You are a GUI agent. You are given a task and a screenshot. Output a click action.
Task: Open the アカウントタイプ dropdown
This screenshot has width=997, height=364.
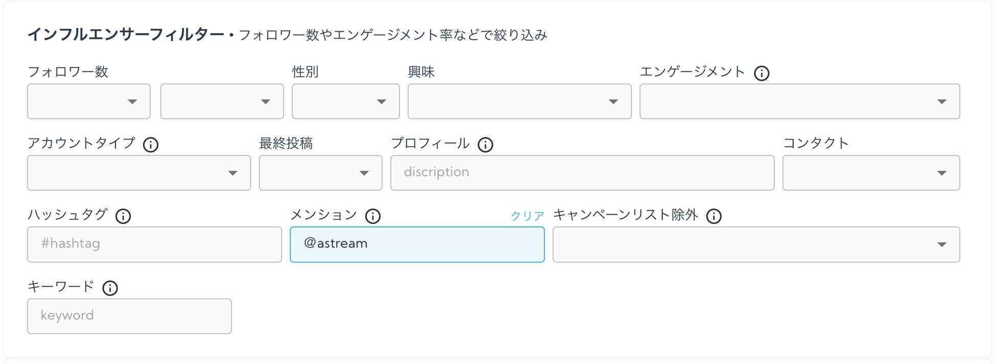(x=139, y=173)
